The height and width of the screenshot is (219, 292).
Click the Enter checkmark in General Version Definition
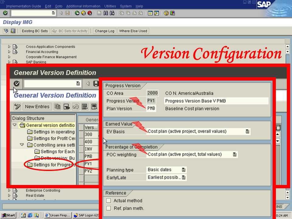click(16, 84)
